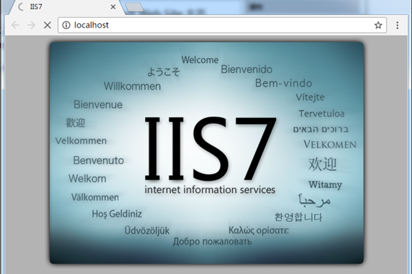Click the 'Velkommen' text
The height and width of the screenshot is (274, 412).
point(81,140)
